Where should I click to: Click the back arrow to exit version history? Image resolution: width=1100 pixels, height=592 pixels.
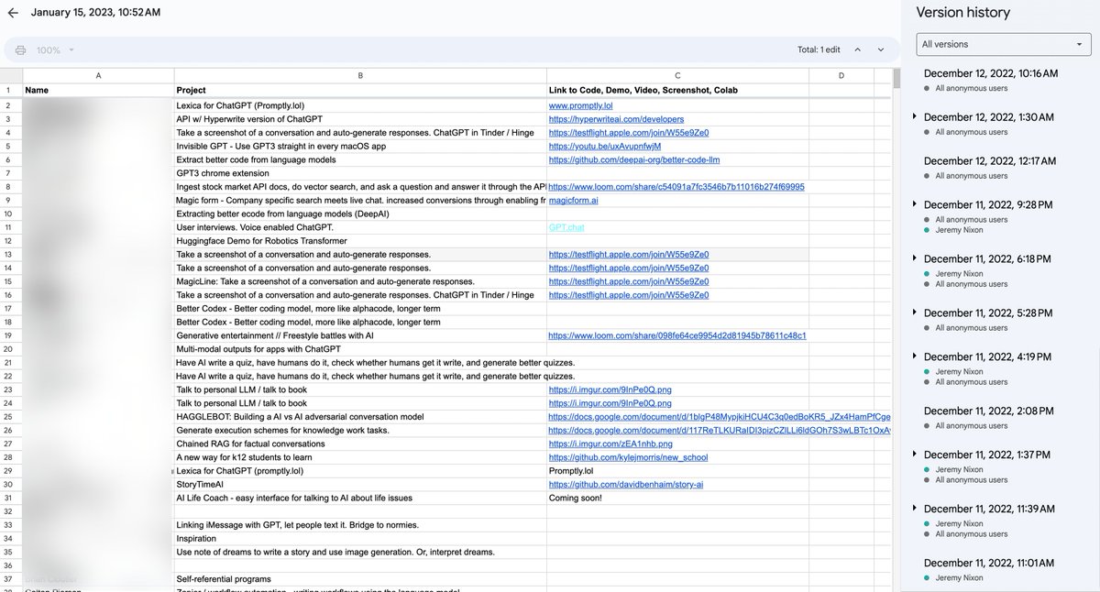pos(13,13)
